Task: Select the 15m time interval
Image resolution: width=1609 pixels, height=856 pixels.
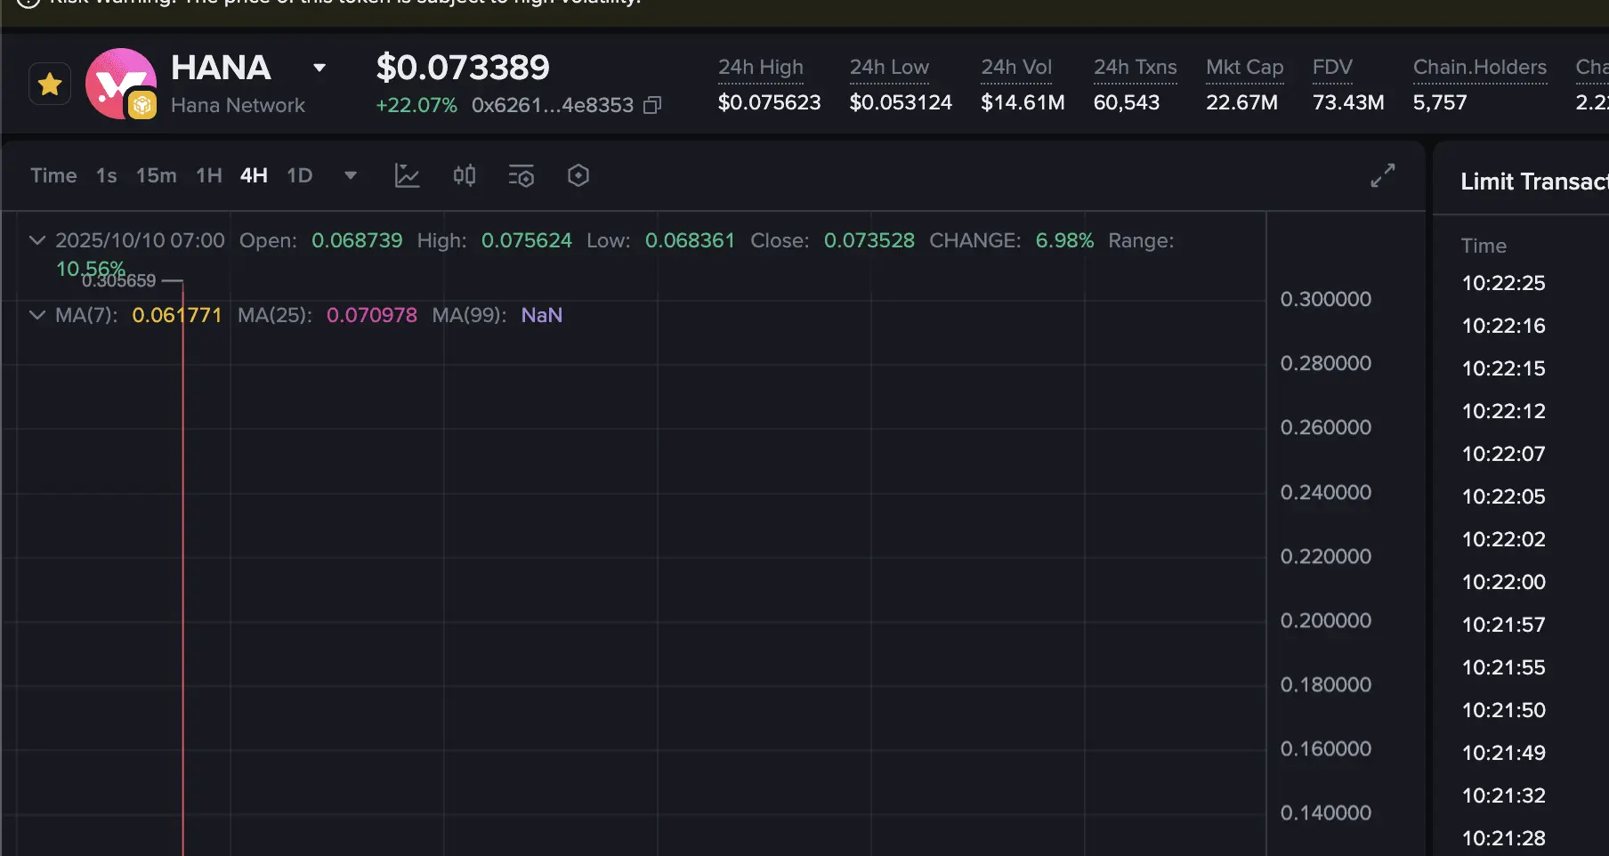Action: pyautogui.click(x=156, y=175)
